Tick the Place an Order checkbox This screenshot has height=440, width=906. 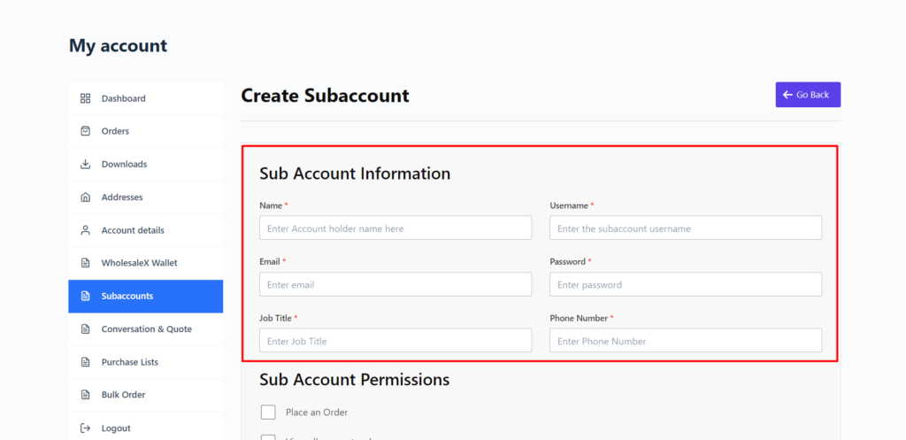tap(268, 413)
